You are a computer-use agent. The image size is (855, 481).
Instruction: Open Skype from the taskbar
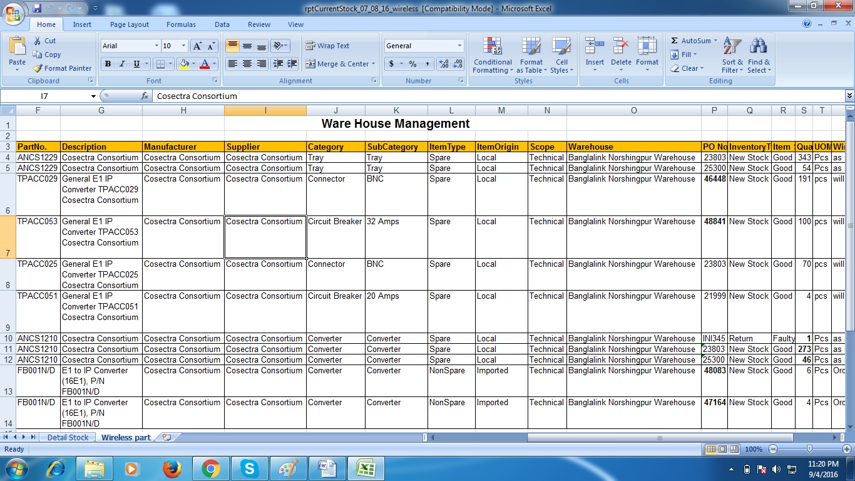click(x=249, y=468)
